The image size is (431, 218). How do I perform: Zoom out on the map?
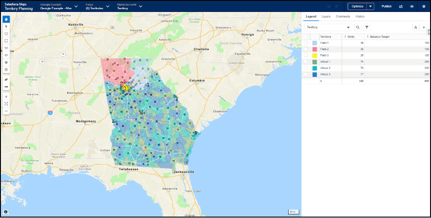point(6,111)
